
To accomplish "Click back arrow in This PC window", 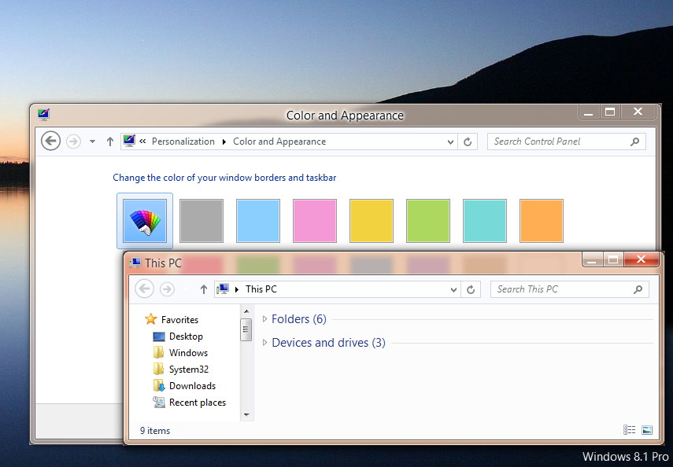I will (145, 289).
